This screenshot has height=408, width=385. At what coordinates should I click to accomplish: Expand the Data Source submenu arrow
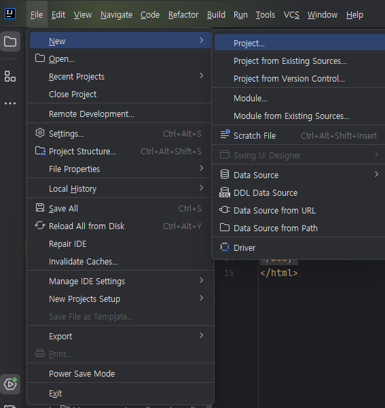pyautogui.click(x=376, y=174)
